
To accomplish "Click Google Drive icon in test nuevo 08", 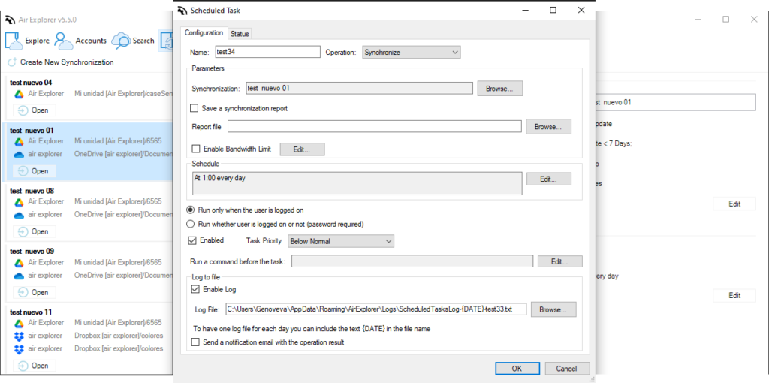I will tap(19, 201).
